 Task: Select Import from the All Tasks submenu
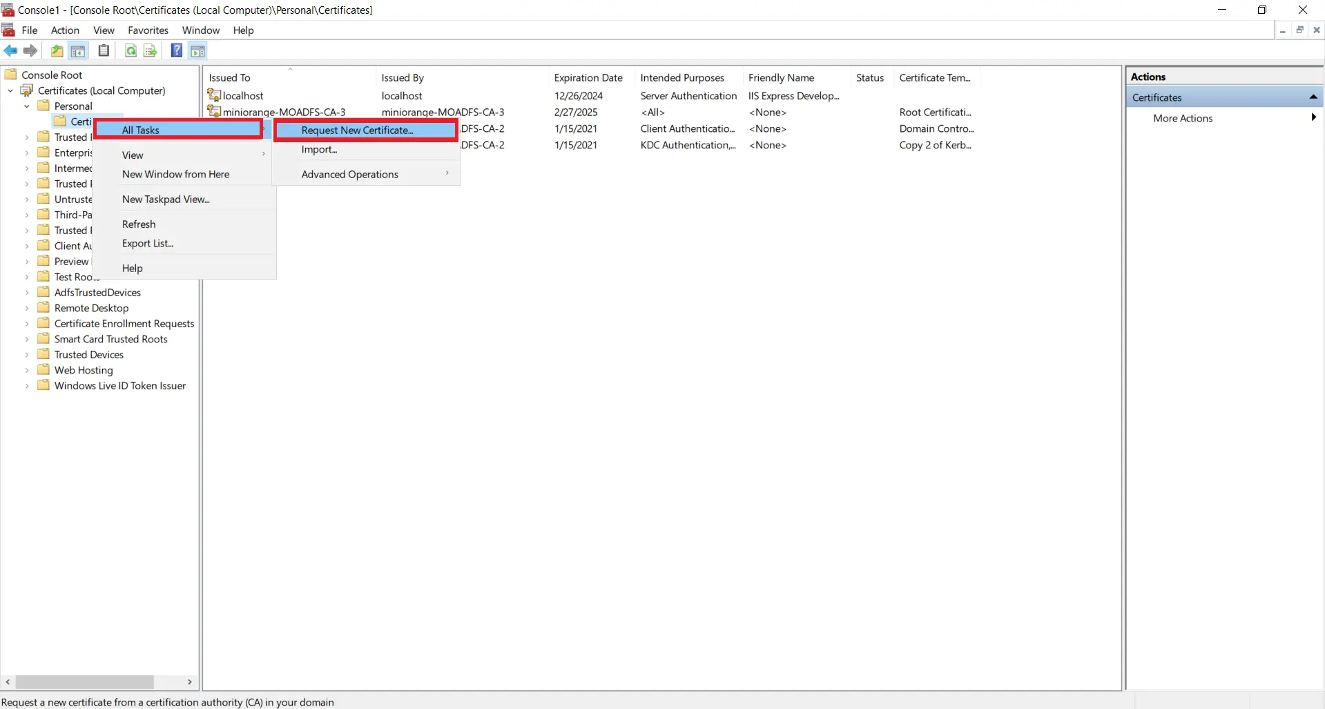[319, 149]
